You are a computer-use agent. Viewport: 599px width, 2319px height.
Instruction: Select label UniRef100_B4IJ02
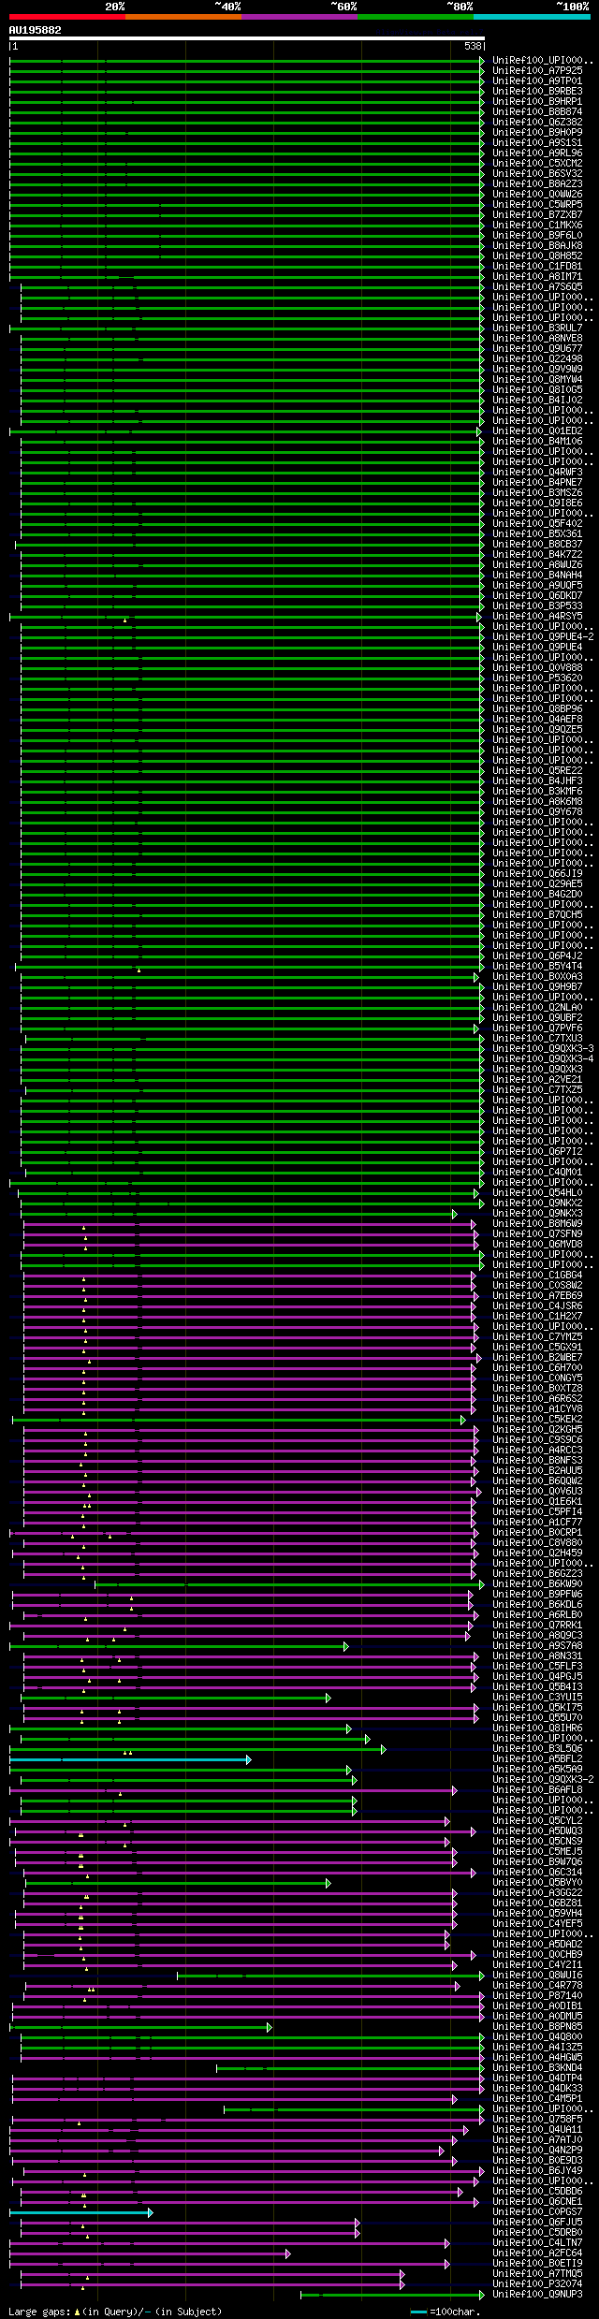tap(537, 400)
